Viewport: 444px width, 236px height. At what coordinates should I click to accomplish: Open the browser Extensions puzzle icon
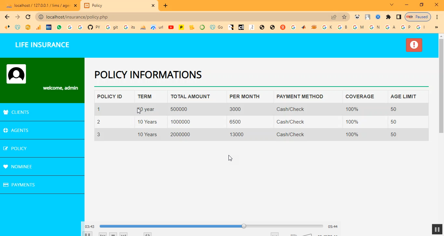click(x=388, y=17)
